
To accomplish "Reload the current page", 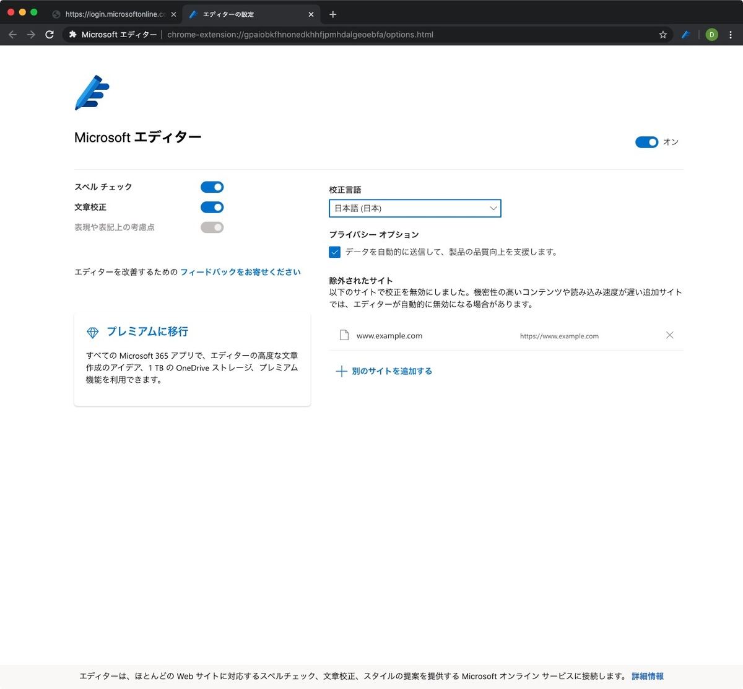I will click(x=50, y=35).
